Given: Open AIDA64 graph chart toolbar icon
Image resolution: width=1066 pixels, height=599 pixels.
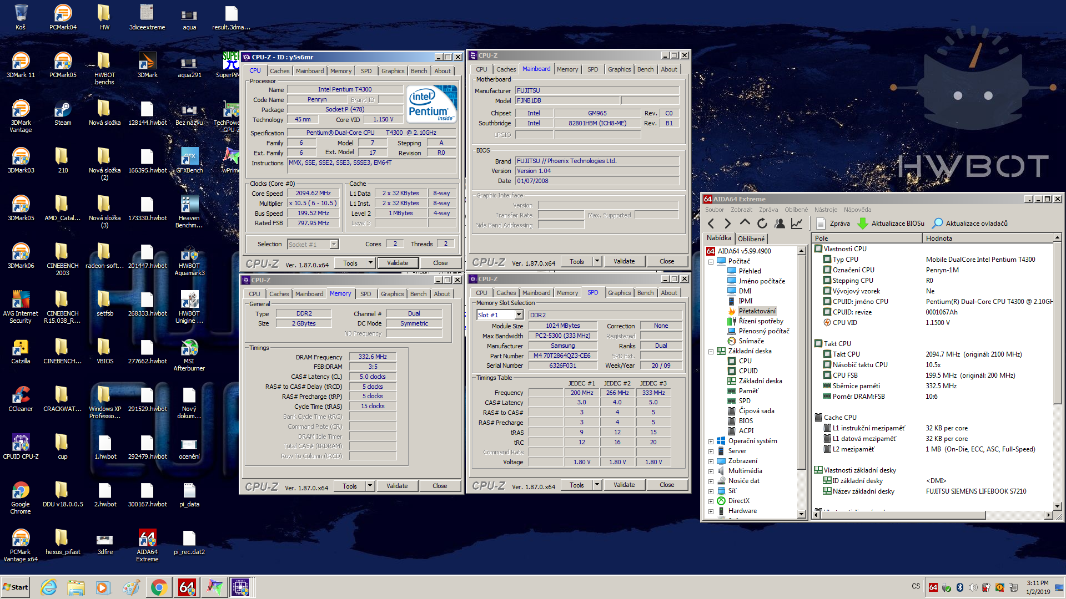Looking at the screenshot, I should pos(797,224).
